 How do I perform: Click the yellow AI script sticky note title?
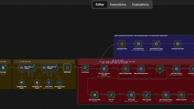[25, 62]
